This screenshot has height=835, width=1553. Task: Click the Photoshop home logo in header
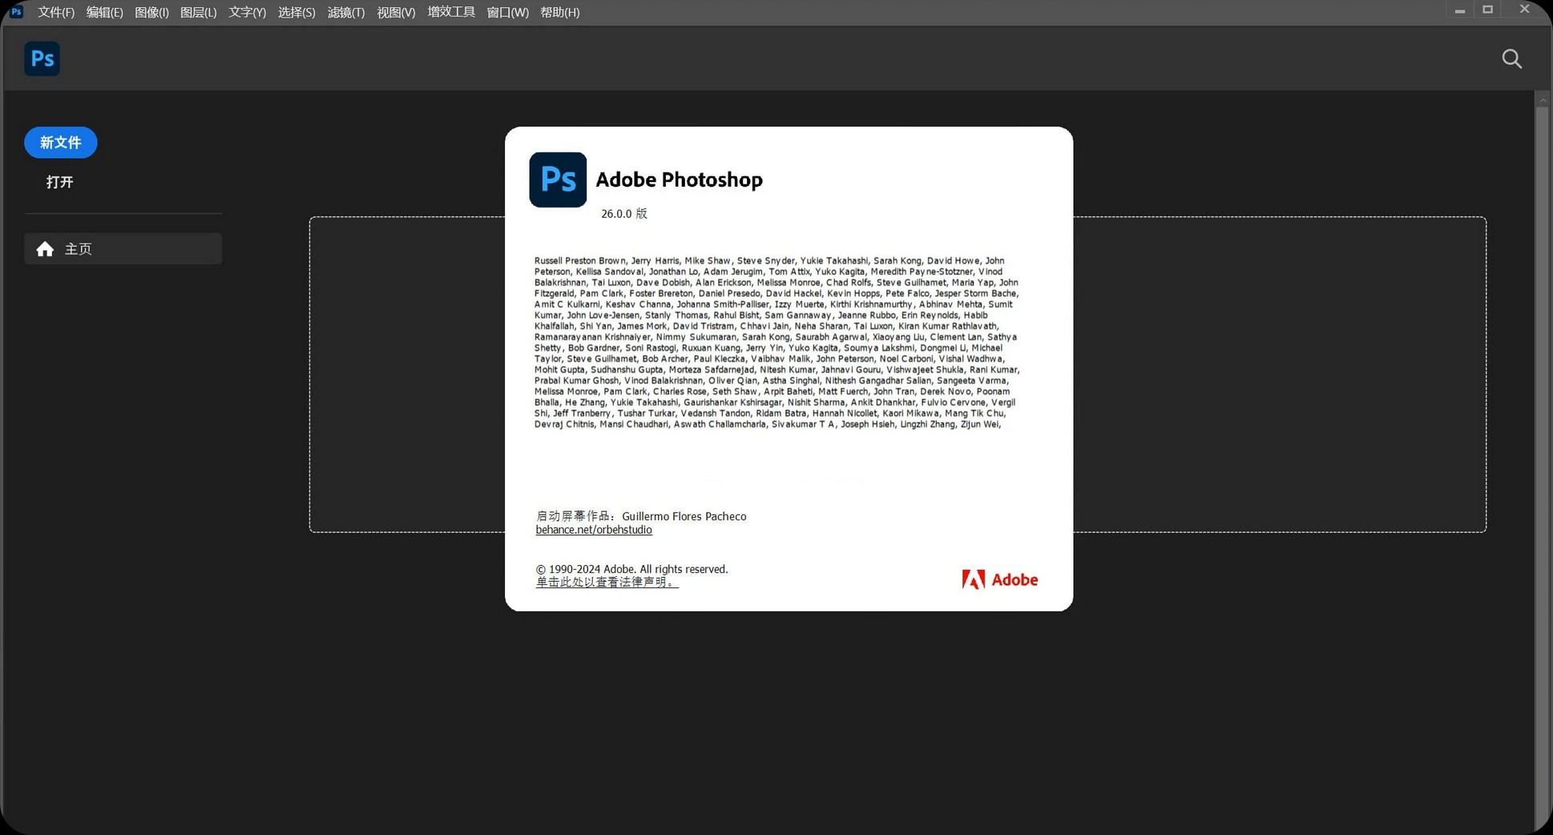tap(42, 58)
